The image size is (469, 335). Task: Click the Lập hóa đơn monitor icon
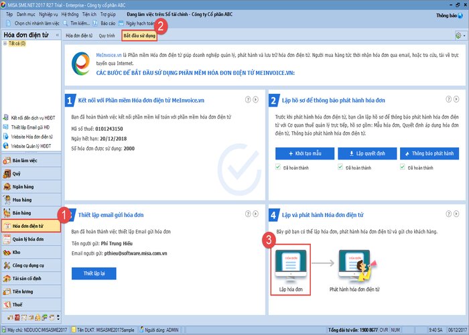(291, 265)
